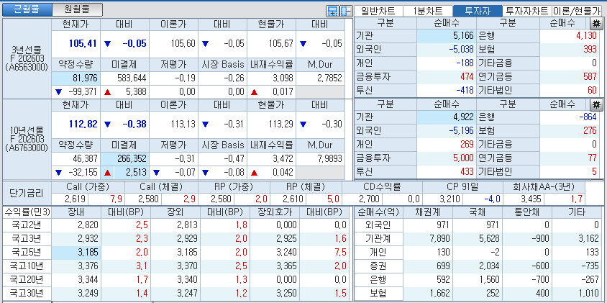Click 10년선물 implied yield 3.472
Screen dimensions: 607x303
(x=271, y=158)
